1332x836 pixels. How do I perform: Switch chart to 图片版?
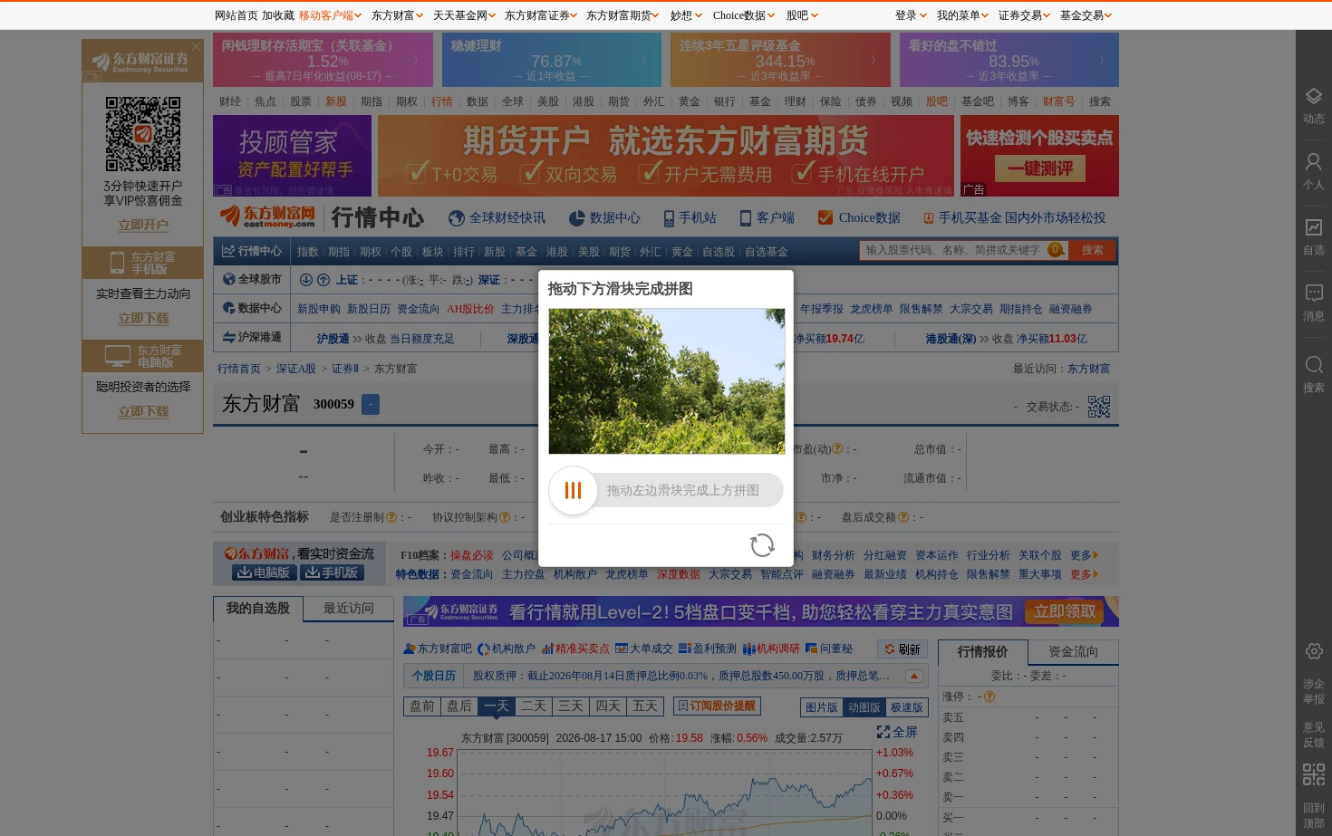[822, 707]
